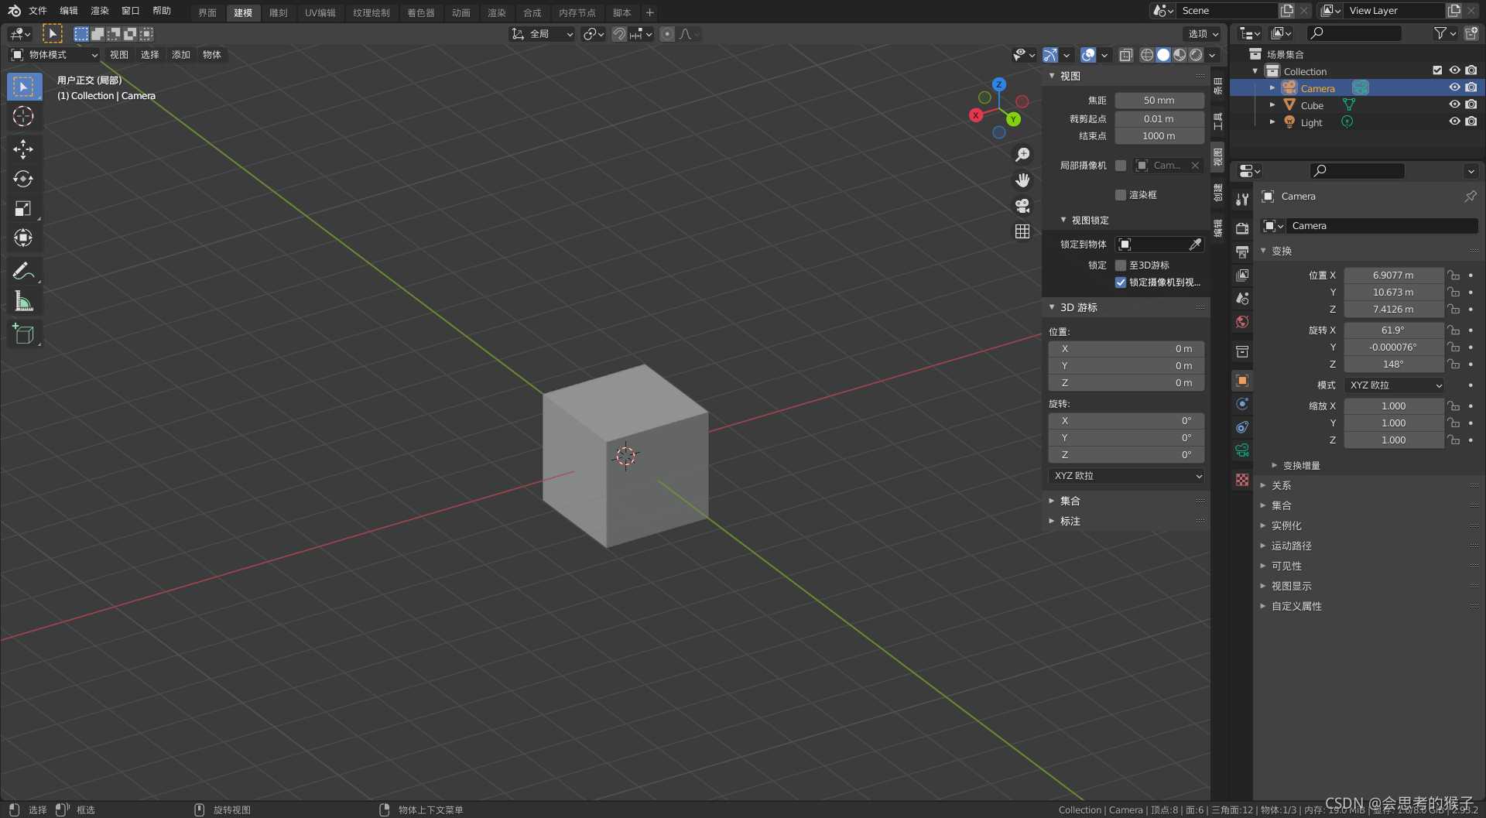Select the Add Cube tool

23,334
